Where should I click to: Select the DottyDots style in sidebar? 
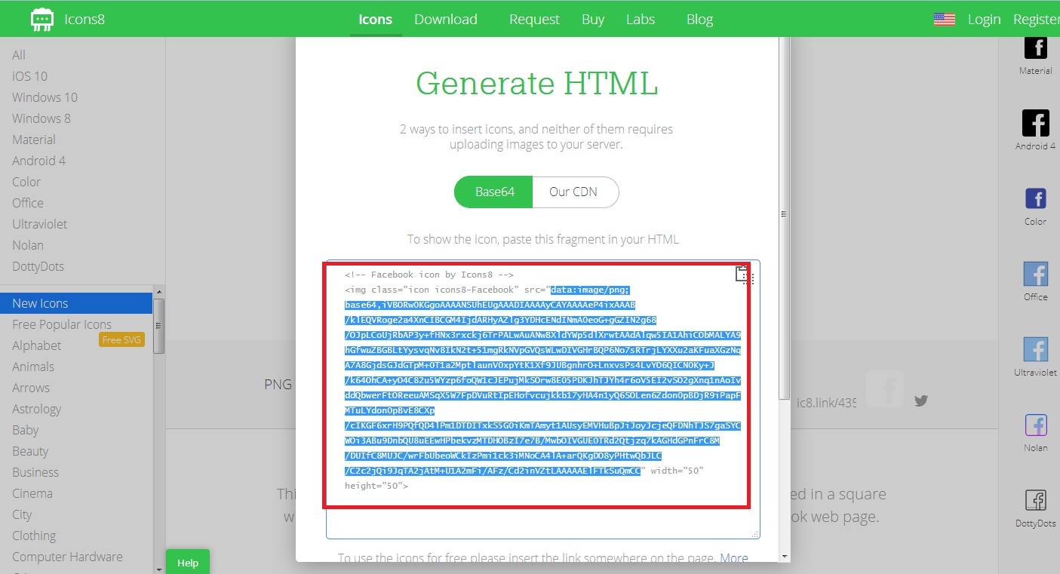coord(38,266)
